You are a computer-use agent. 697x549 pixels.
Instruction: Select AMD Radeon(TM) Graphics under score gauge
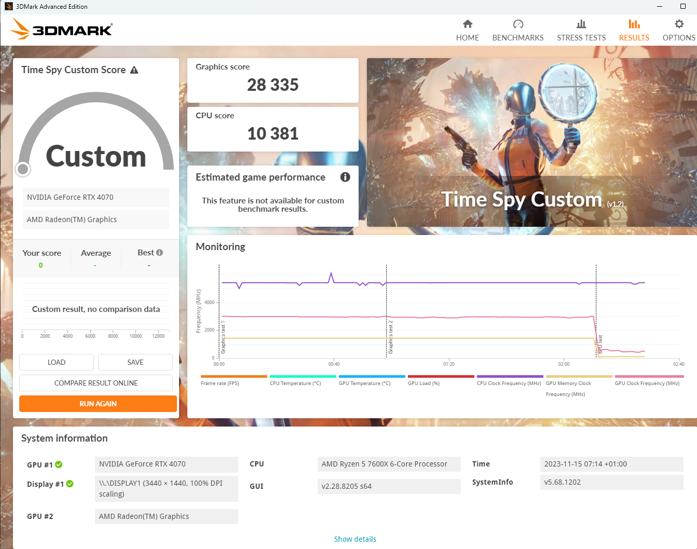tap(96, 219)
